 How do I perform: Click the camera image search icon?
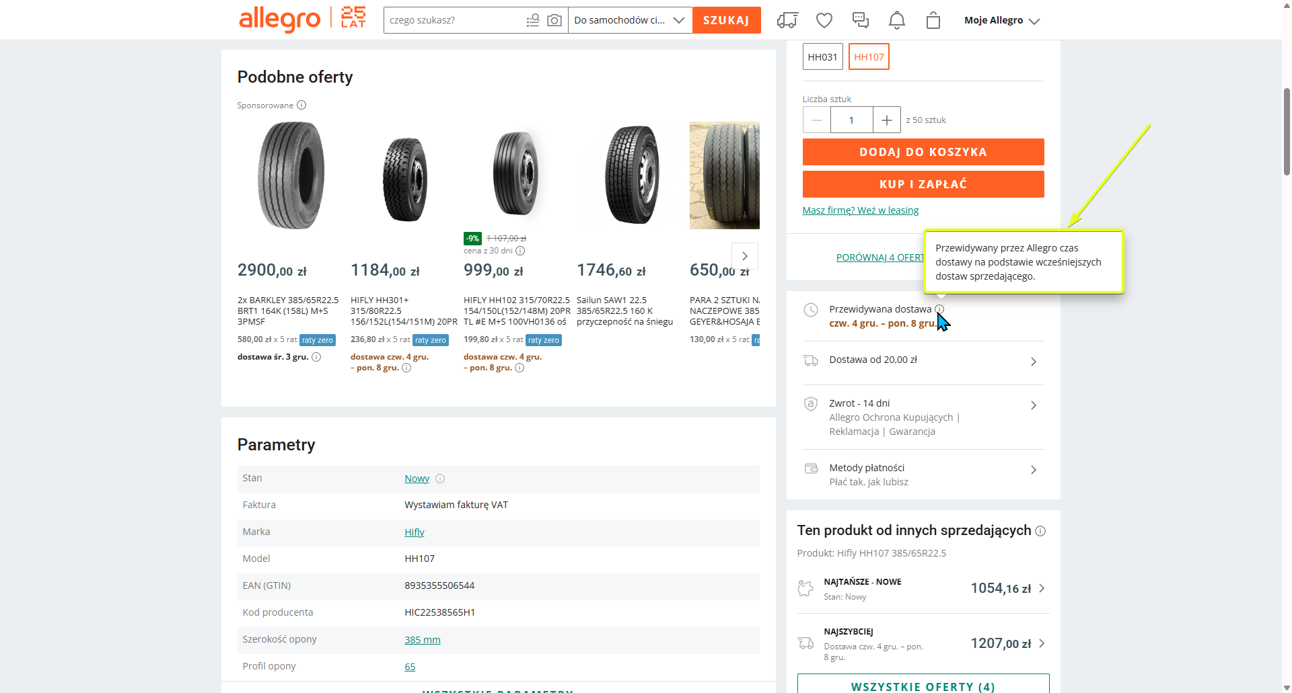click(554, 20)
